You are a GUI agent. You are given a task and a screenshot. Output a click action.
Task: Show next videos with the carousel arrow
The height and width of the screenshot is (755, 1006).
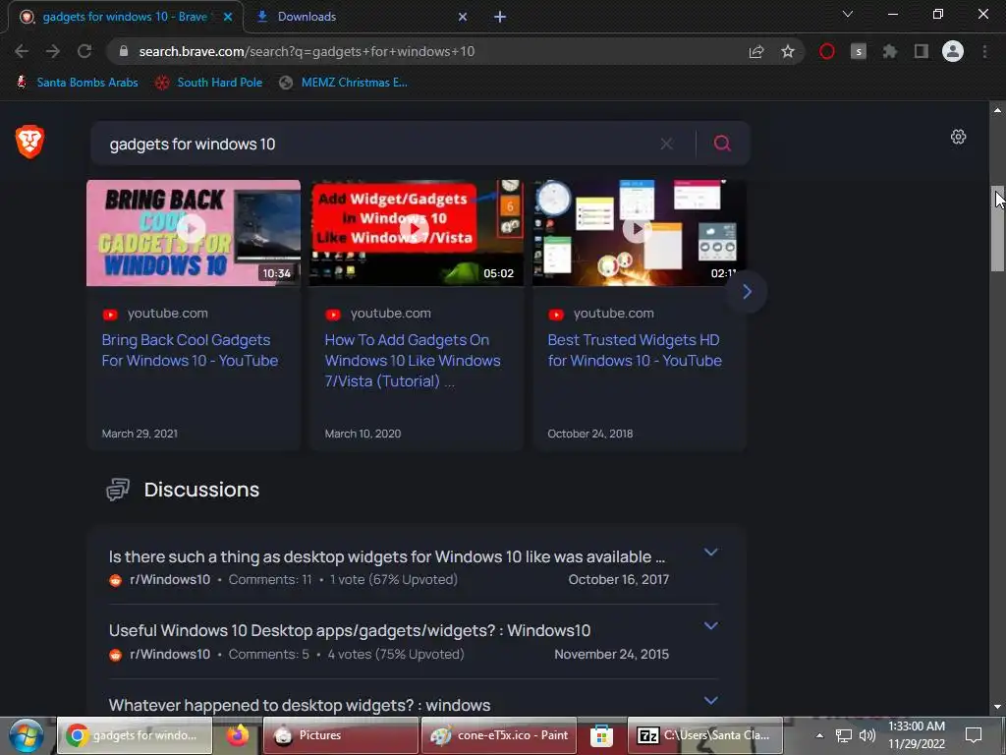(747, 292)
